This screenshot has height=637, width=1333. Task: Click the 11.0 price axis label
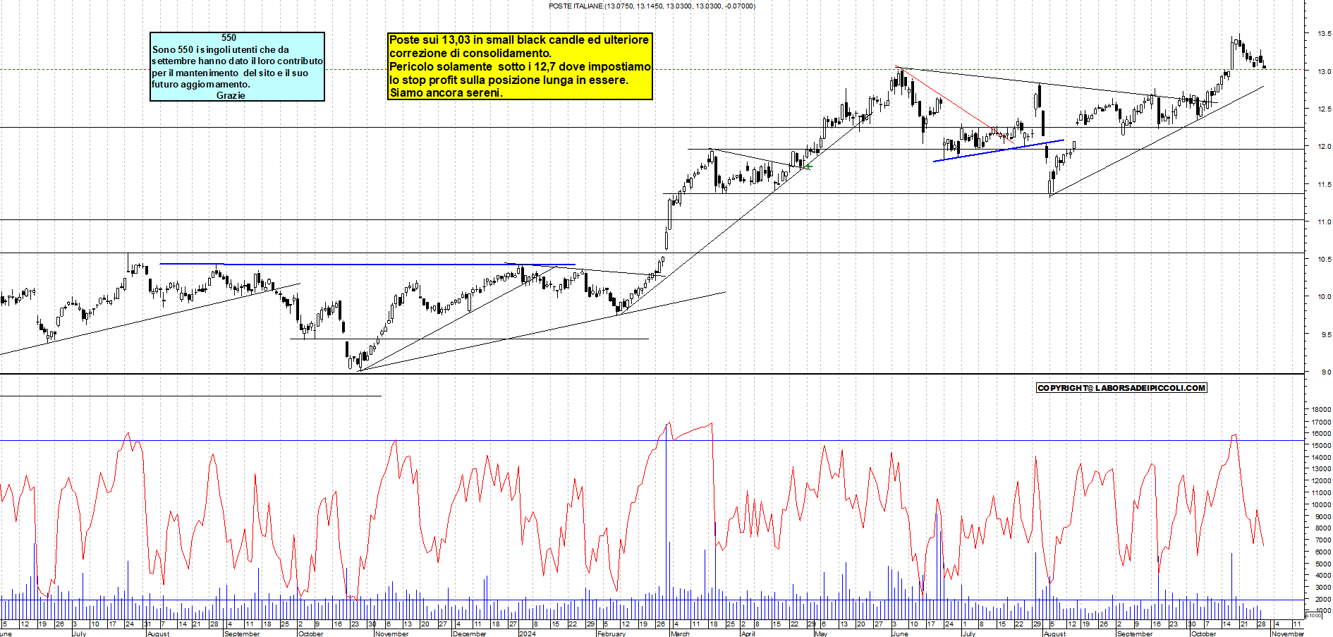coord(1324,222)
